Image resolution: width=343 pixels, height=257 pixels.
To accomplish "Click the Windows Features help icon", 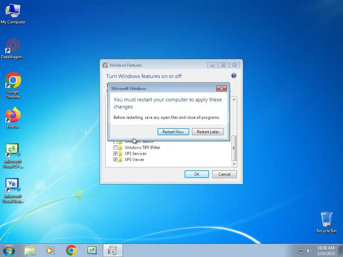I will tap(233, 76).
